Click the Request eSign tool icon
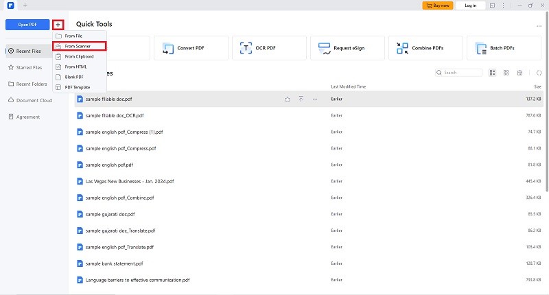Image resolution: width=549 pixels, height=295 pixels. pyautogui.click(x=324, y=48)
